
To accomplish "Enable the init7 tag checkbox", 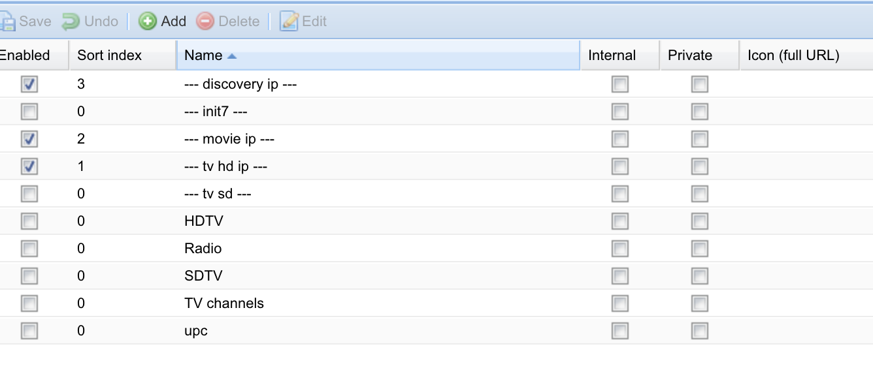I will 29,112.
